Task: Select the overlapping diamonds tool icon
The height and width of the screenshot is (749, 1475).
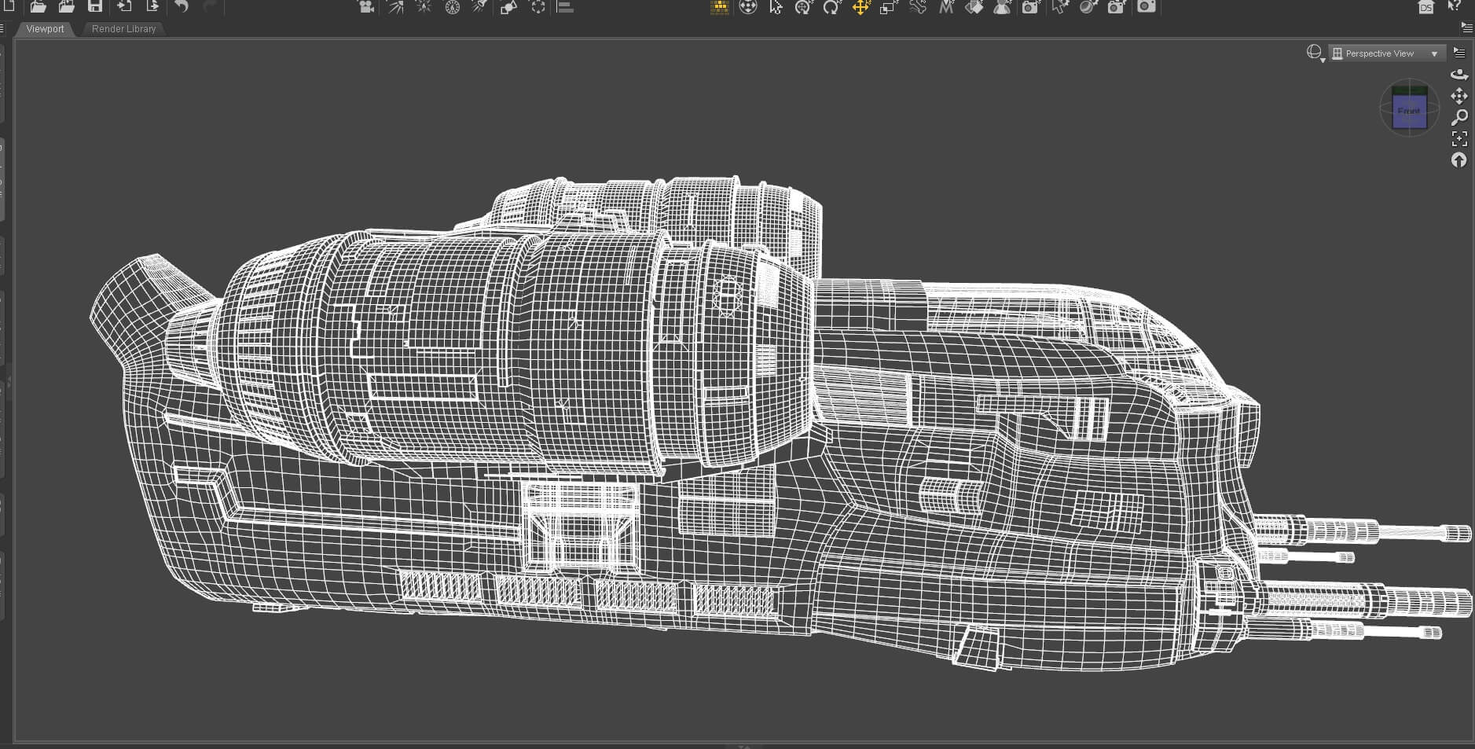Action: point(974,7)
